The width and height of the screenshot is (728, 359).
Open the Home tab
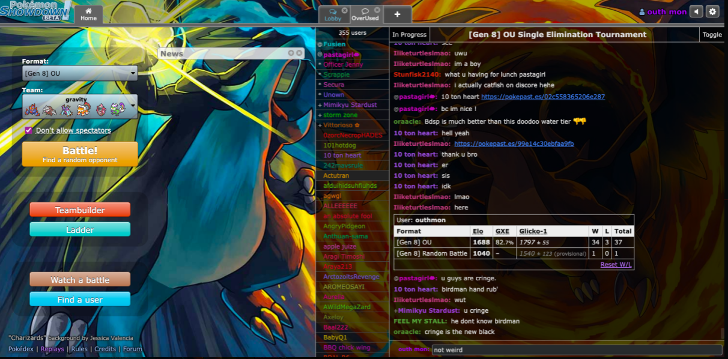point(88,14)
